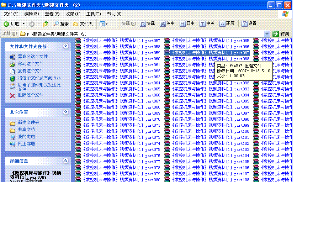Click inside the address bar path field
This screenshot has width=334, height=242.
tap(142, 33)
